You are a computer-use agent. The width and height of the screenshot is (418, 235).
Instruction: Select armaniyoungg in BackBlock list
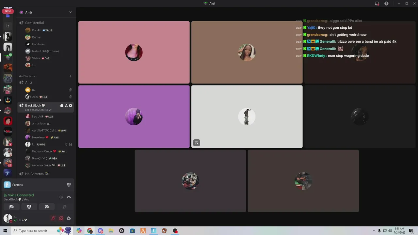pyautogui.click(x=41, y=123)
